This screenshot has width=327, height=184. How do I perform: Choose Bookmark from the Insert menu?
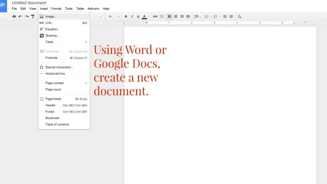64,118
